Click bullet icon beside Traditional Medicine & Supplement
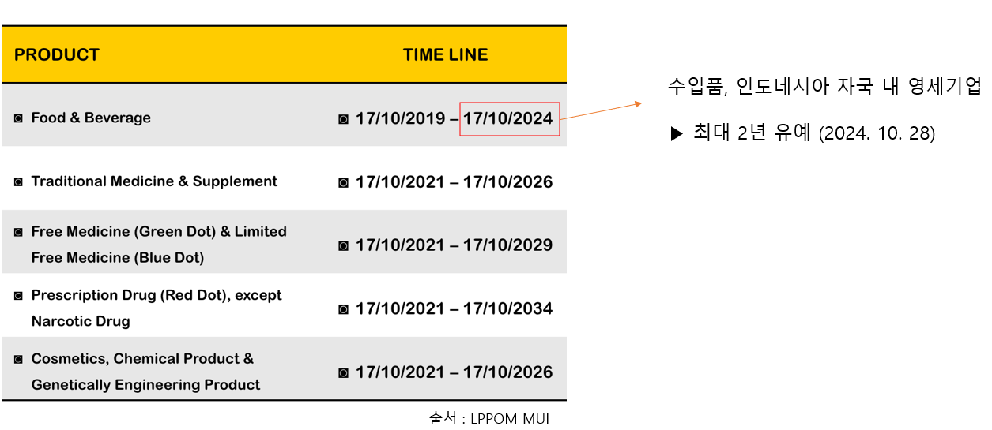 (x=18, y=182)
